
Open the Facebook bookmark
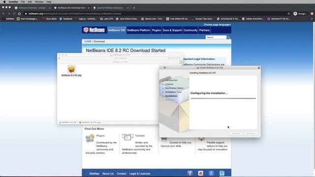coord(66,19)
